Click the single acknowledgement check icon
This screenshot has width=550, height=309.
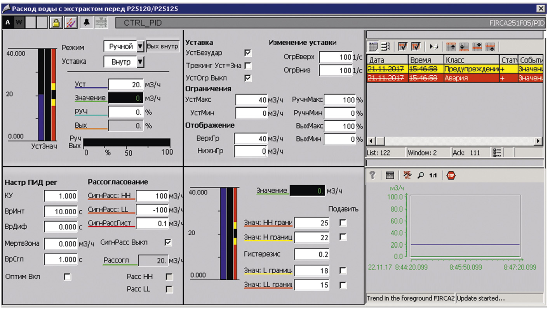pos(402,47)
